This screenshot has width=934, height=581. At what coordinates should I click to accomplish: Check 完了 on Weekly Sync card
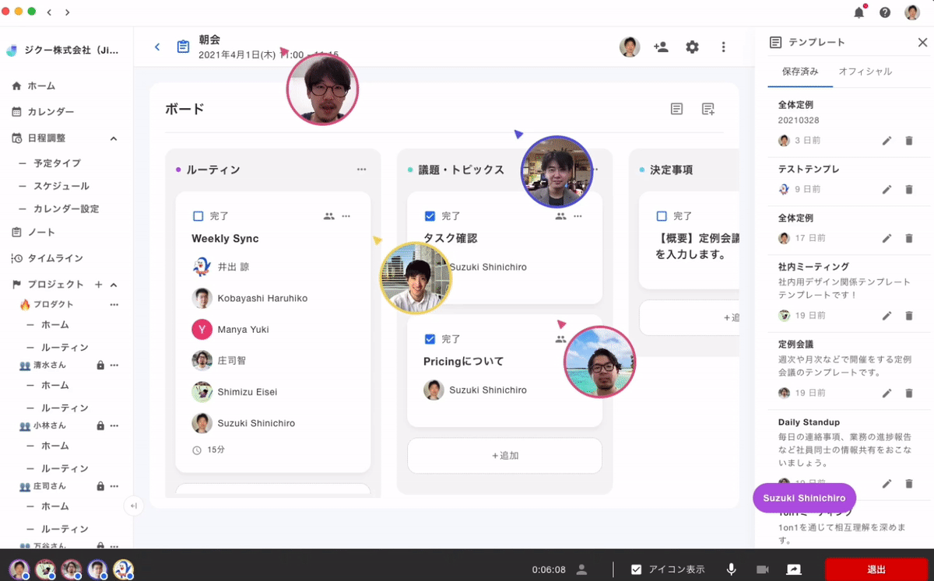tap(198, 216)
